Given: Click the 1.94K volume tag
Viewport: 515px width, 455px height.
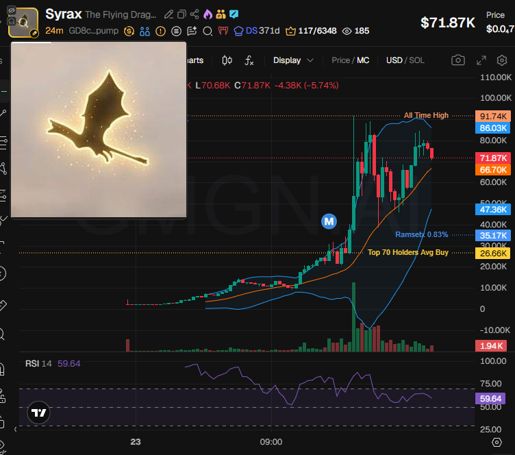Looking at the screenshot, I should 491,345.
